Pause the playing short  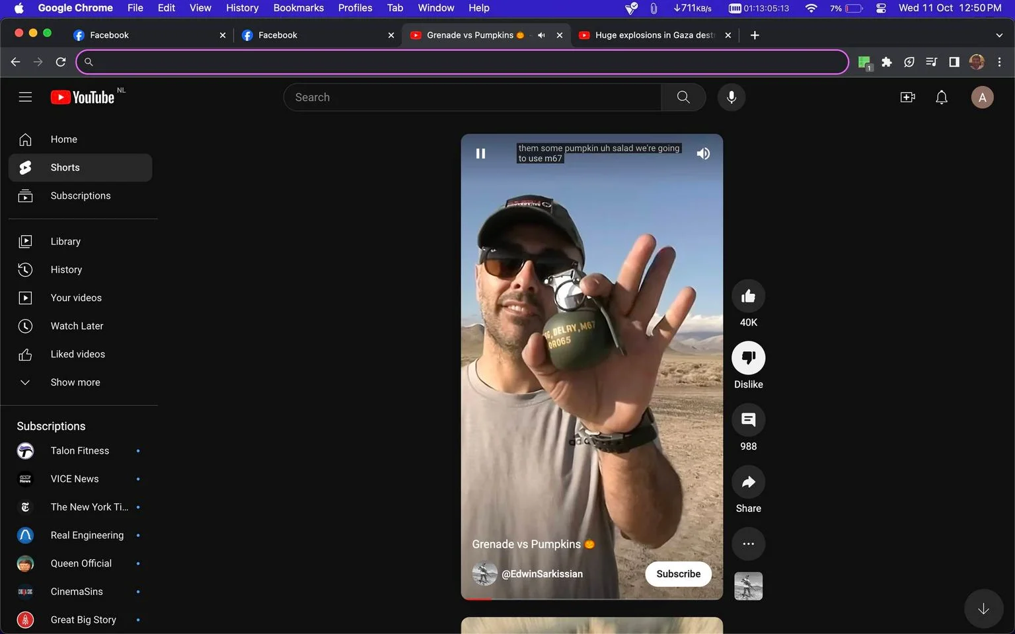click(x=480, y=153)
